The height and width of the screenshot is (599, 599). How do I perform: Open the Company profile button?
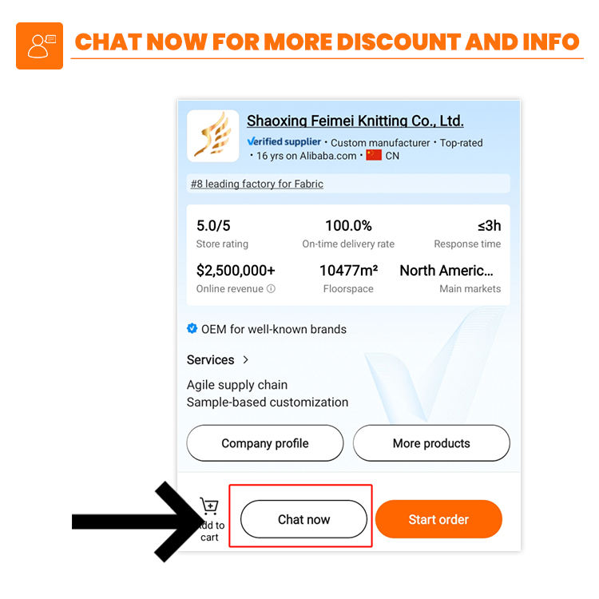pyautogui.click(x=264, y=443)
